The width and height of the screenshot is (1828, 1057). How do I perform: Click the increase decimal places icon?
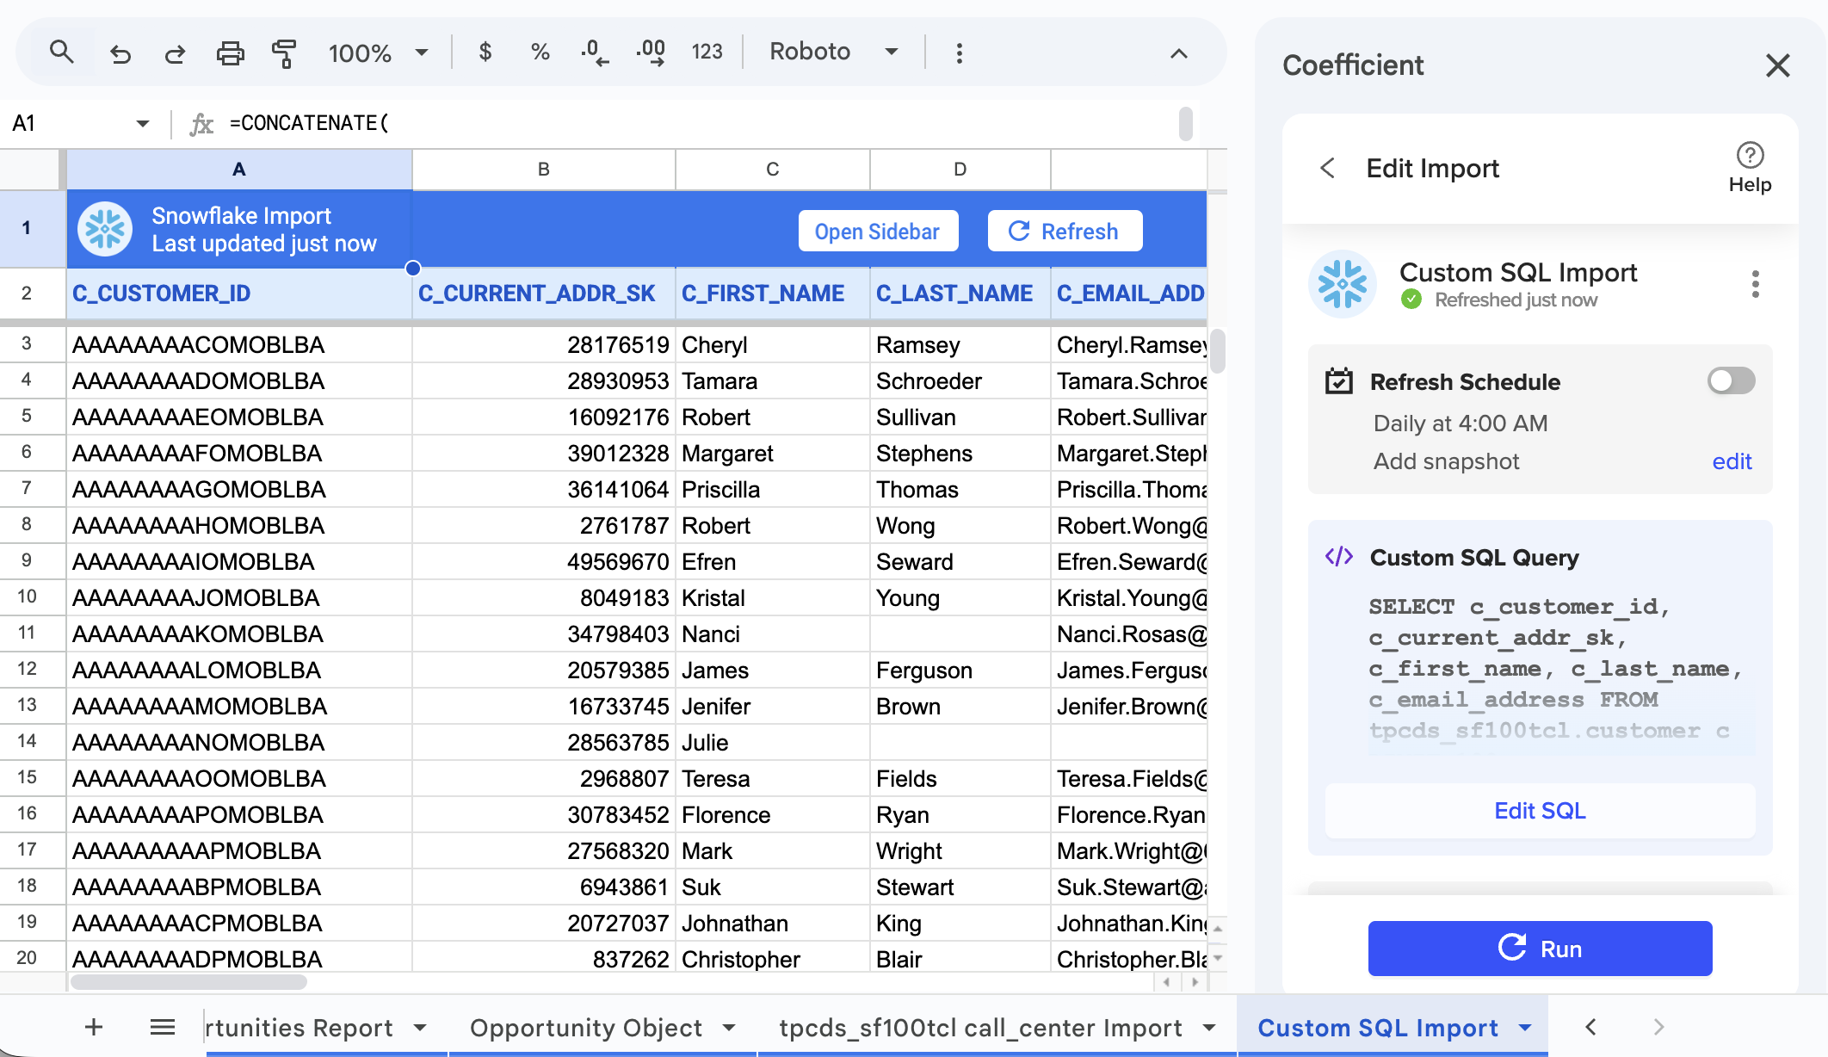[x=651, y=53]
